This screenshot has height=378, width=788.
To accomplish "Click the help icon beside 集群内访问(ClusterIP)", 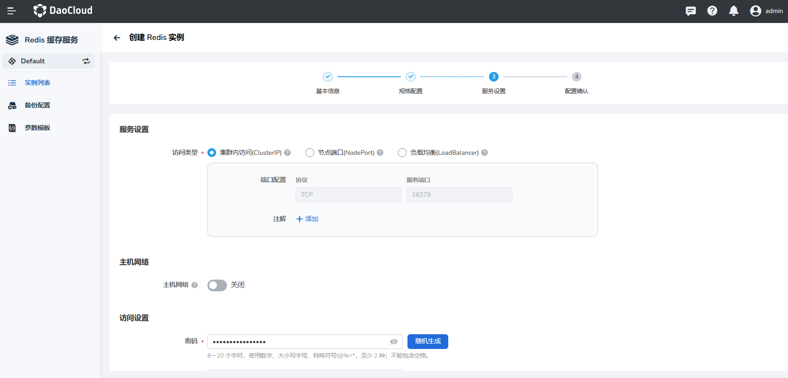I will click(287, 153).
